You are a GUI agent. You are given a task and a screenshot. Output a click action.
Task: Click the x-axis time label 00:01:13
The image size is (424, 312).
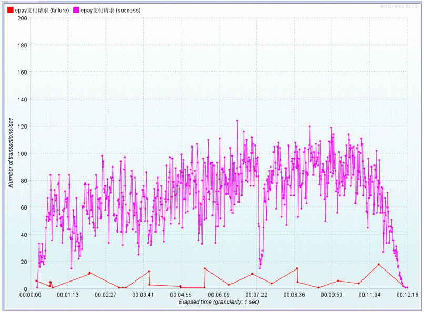point(68,295)
